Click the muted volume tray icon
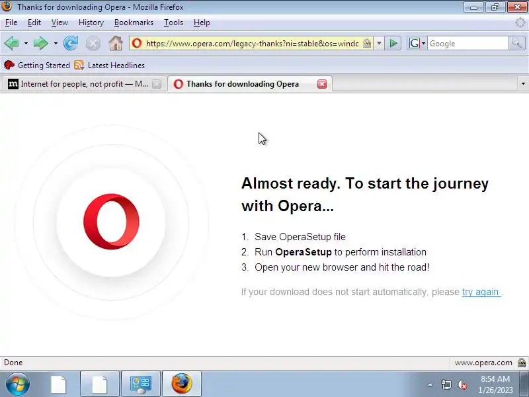Image resolution: width=529 pixels, height=397 pixels. click(x=462, y=384)
